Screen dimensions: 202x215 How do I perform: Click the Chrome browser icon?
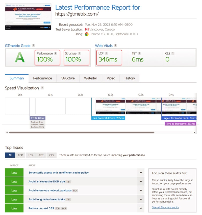point(86,34)
